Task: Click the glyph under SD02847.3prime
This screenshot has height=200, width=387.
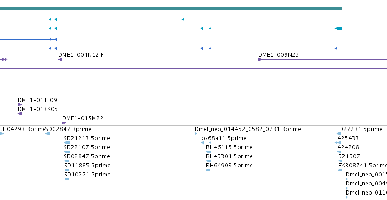Action: [48, 134]
